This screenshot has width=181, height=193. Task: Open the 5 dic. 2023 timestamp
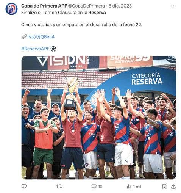point(120,6)
